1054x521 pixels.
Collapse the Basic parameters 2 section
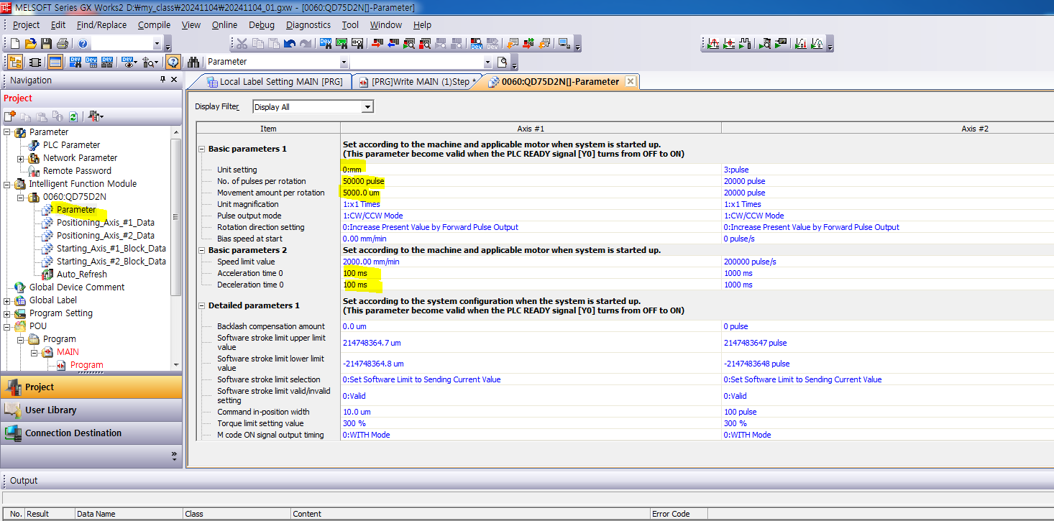tap(201, 250)
